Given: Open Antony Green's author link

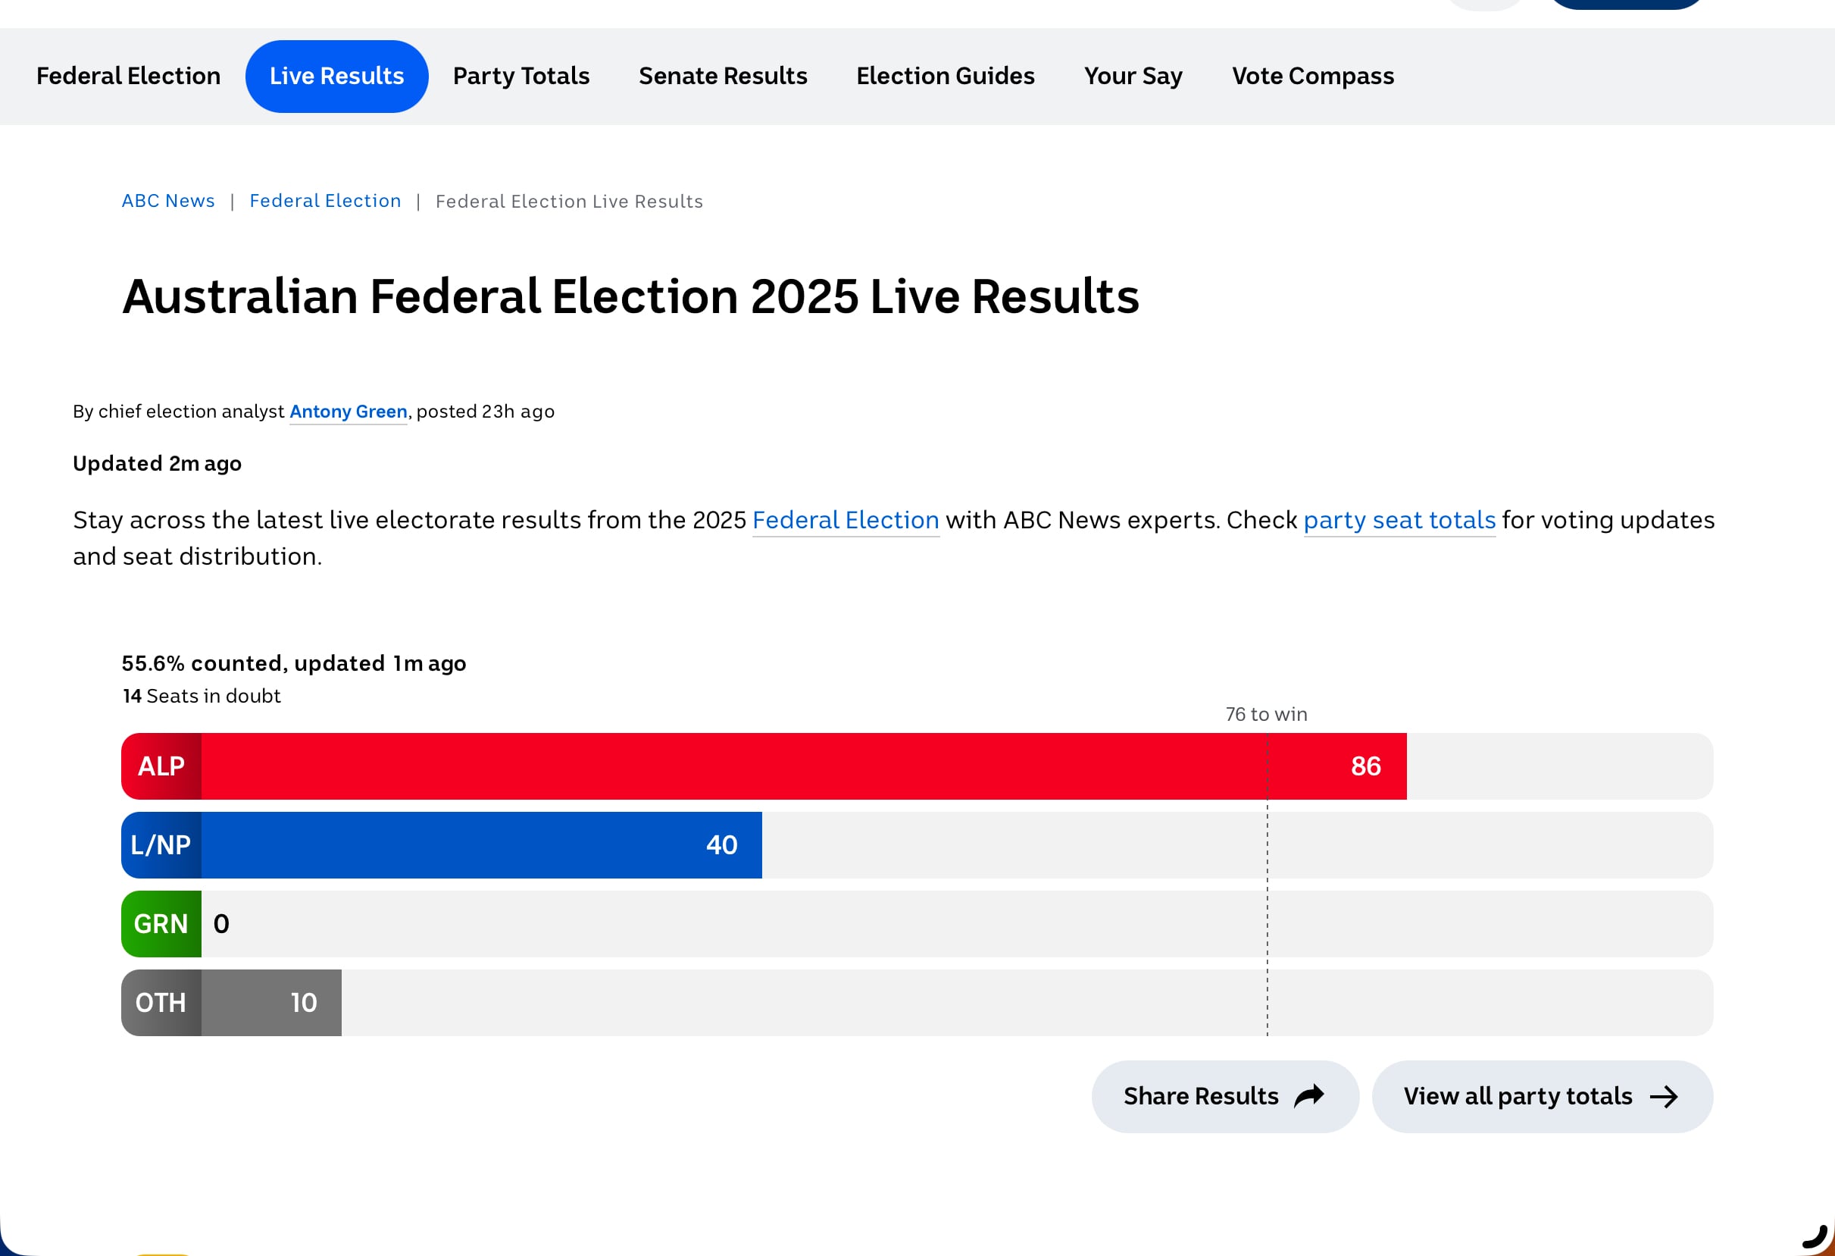Looking at the screenshot, I should click(349, 412).
